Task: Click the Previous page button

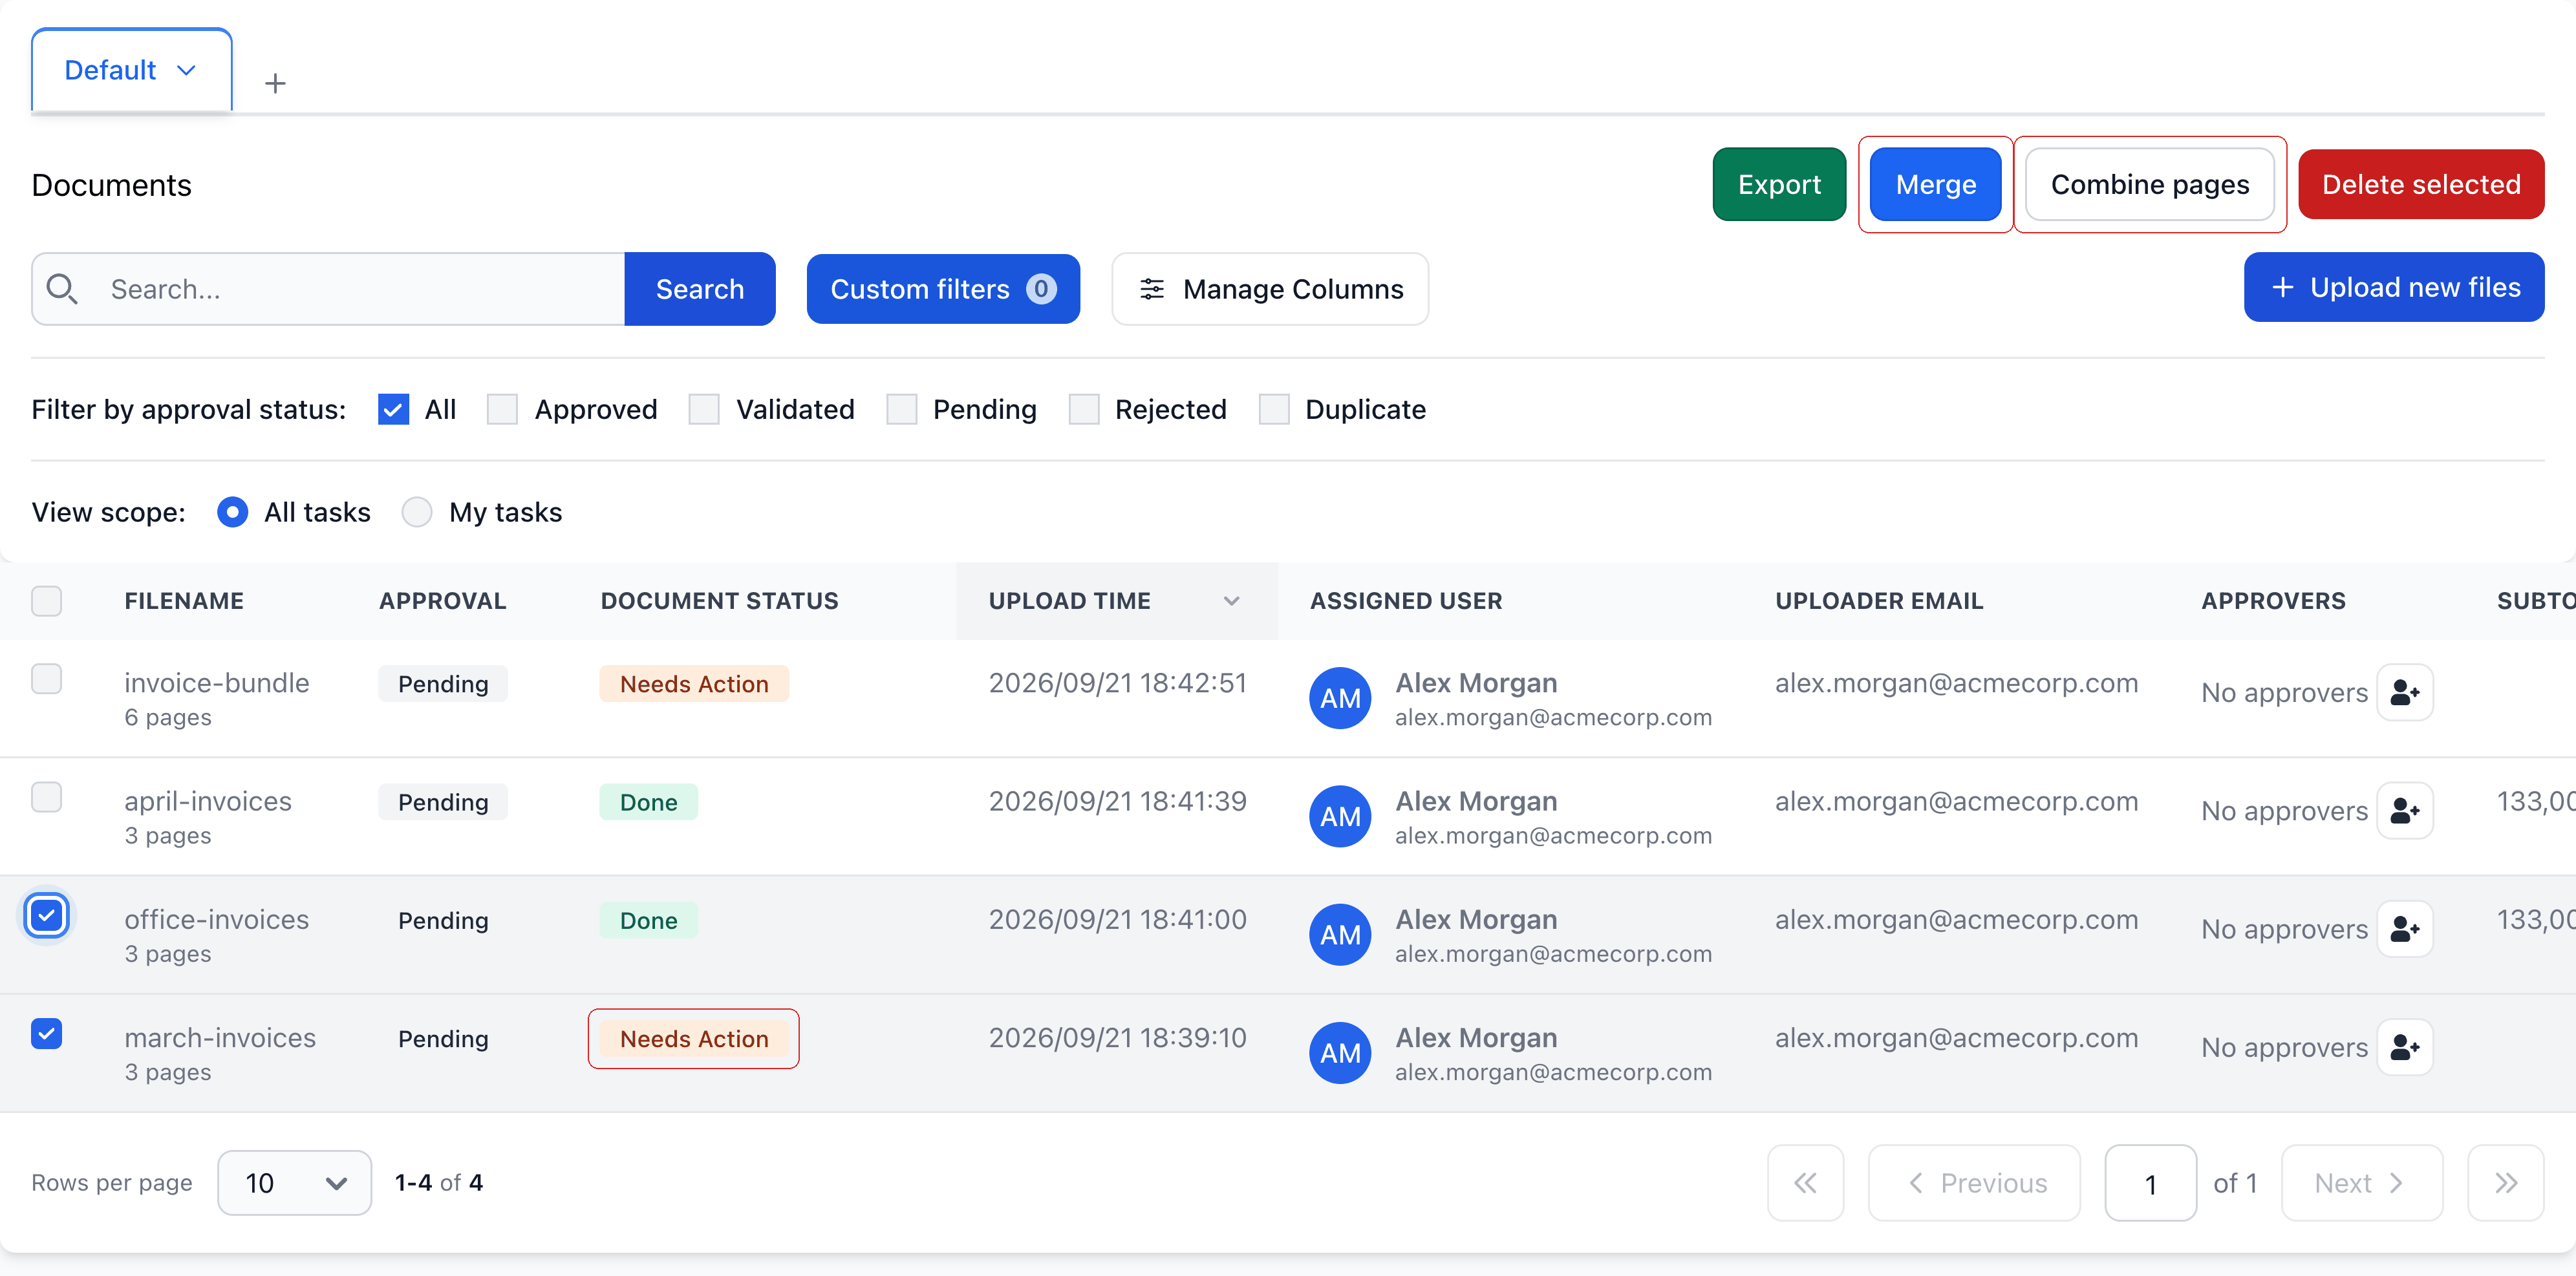Action: [1974, 1183]
